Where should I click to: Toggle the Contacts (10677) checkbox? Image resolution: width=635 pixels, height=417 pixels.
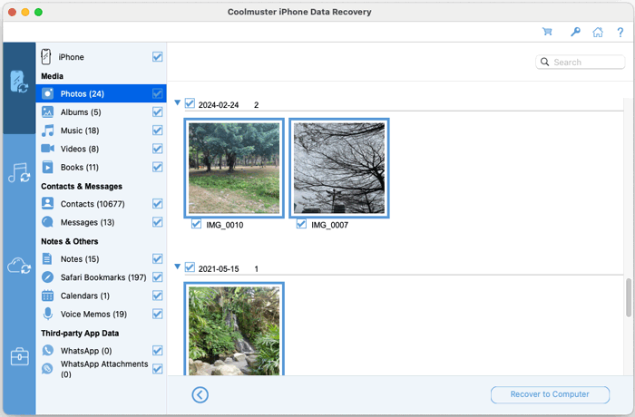[158, 204]
